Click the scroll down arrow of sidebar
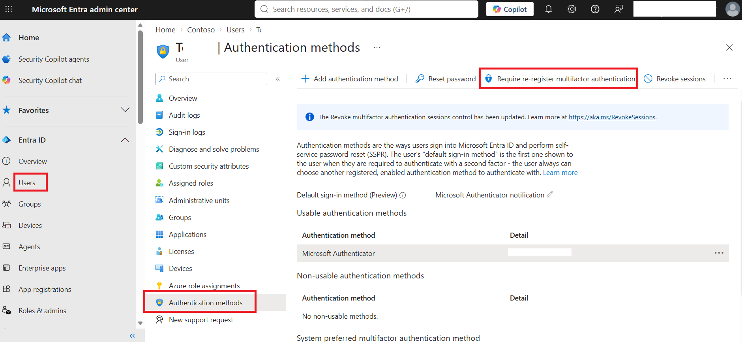Screen dimensions: 742x342 140,323
